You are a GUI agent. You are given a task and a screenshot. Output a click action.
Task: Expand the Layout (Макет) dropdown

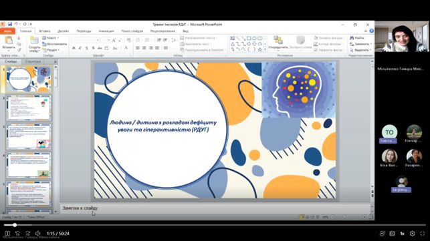pos(51,38)
